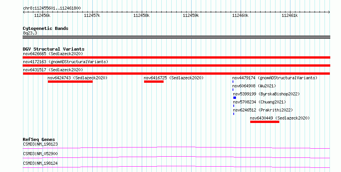This screenshot has height=172, width=341.
Task: Select the red bar of nsv6424743
Action: (x=70, y=82)
